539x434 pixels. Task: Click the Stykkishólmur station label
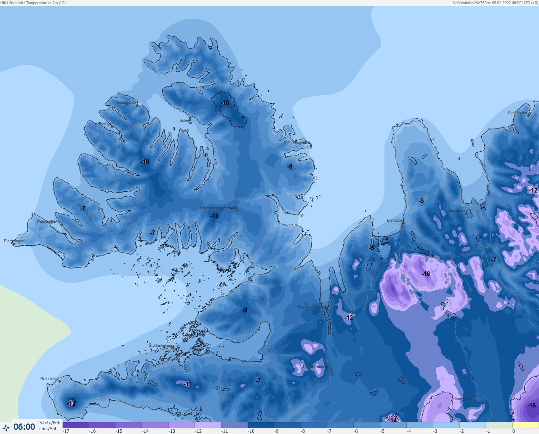[161, 346]
